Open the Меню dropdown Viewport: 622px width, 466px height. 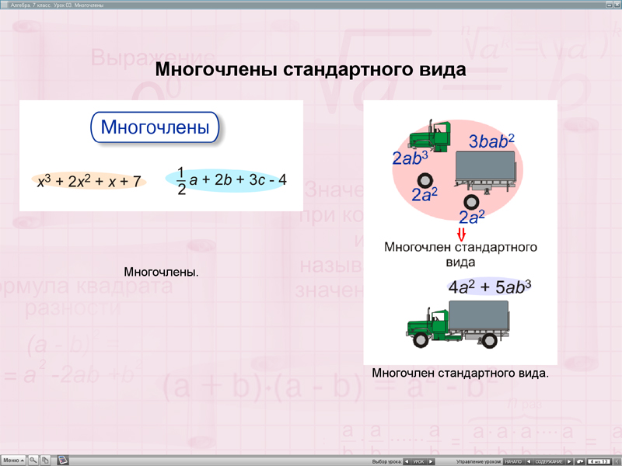point(12,460)
